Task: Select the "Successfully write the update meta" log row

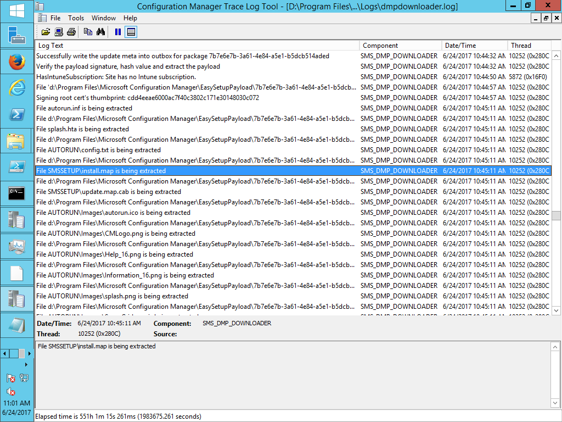Action: point(293,56)
